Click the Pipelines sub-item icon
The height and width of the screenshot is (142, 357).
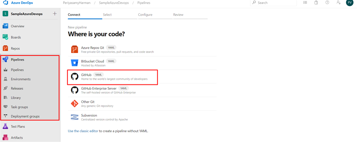6,70
